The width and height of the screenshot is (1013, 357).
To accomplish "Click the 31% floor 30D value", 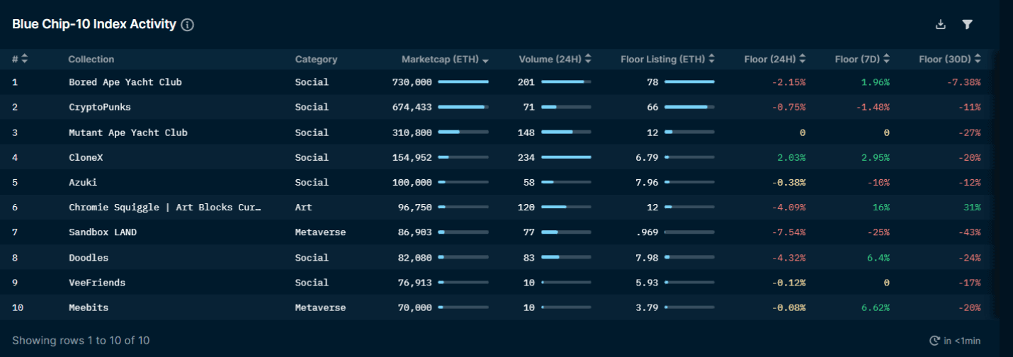I will pos(973,208).
